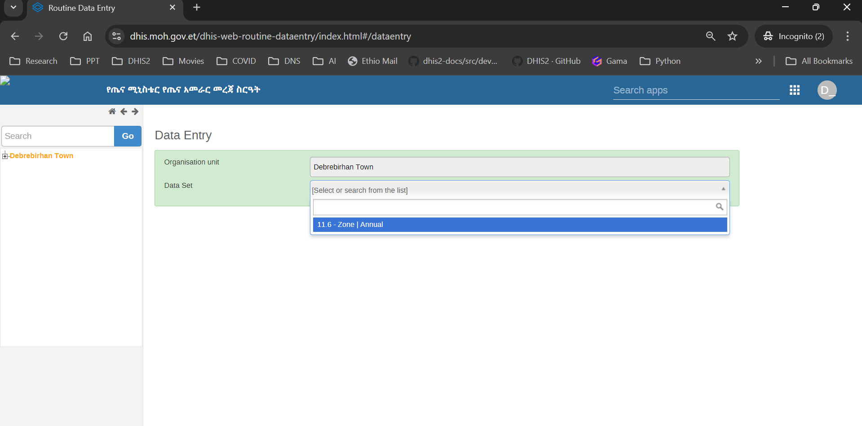Viewport: 862px width, 426px height.
Task: Collapse the Data Set dropdown arrow
Action: point(723,189)
